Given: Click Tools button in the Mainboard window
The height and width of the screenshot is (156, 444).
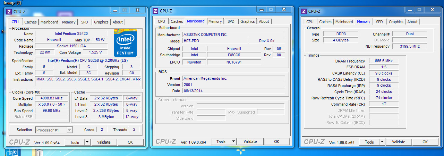Looking at the screenshot, I should [x=221, y=142].
